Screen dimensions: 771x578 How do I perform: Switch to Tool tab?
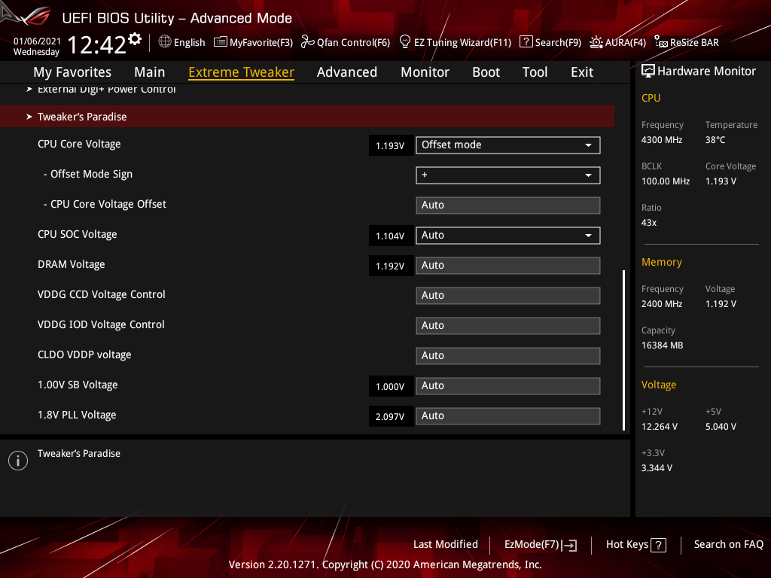[535, 72]
